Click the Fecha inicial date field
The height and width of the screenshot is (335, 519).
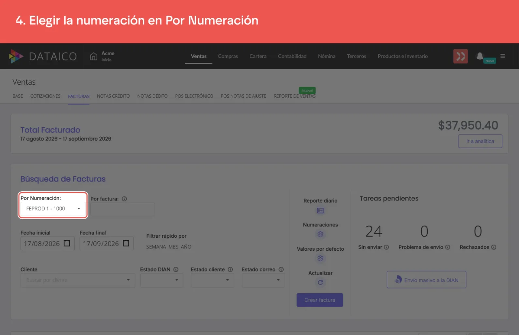(x=47, y=243)
